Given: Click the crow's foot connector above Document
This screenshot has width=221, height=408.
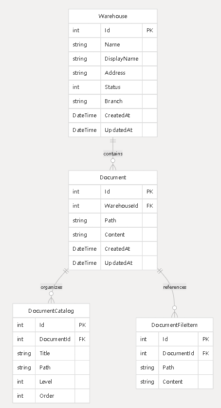Looking at the screenshot, I should (113, 167).
